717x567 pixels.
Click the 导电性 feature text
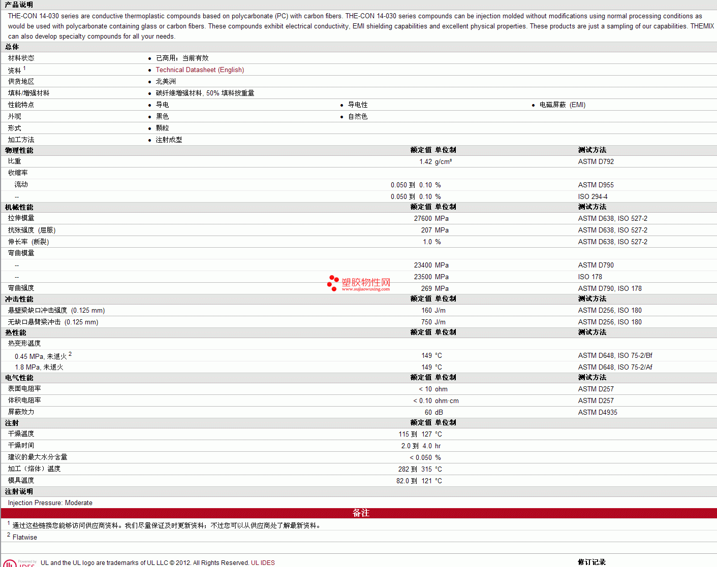tap(358, 105)
